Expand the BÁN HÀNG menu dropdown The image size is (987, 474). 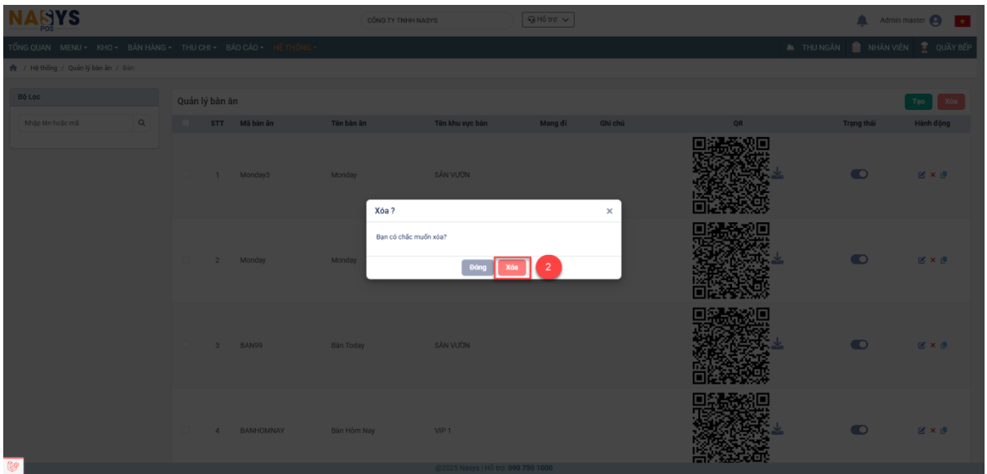pos(149,47)
